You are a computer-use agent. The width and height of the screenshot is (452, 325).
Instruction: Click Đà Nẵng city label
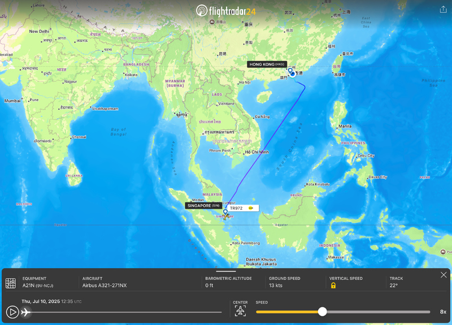[262, 117]
